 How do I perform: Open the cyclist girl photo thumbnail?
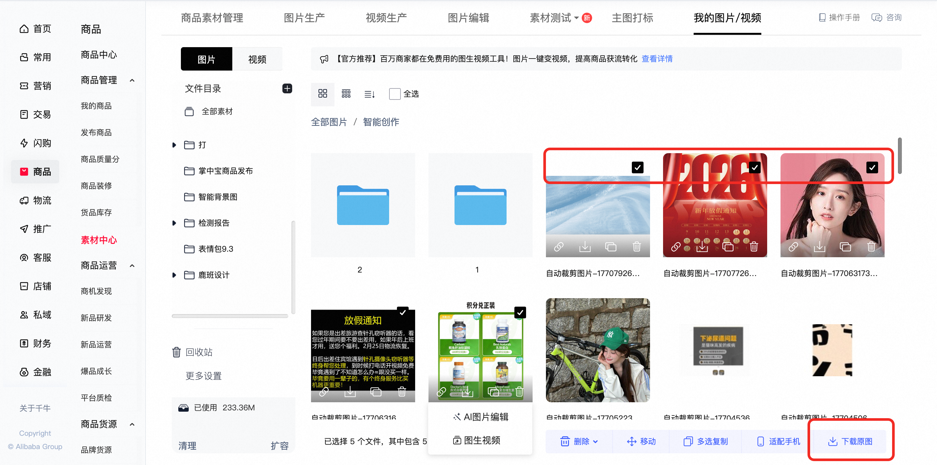tap(598, 350)
